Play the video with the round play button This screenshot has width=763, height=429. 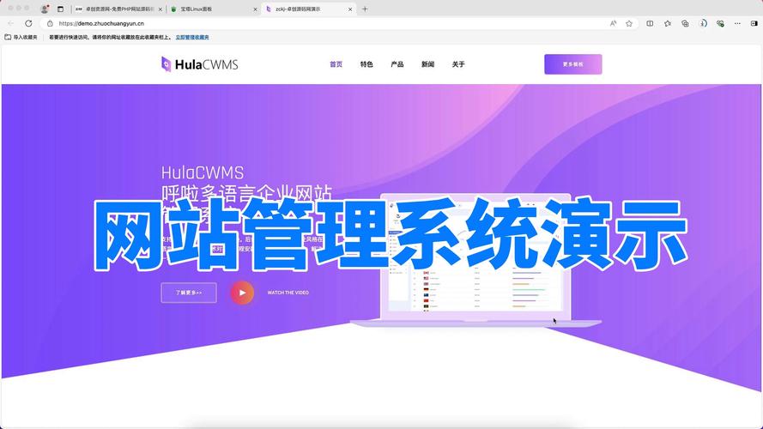(242, 293)
